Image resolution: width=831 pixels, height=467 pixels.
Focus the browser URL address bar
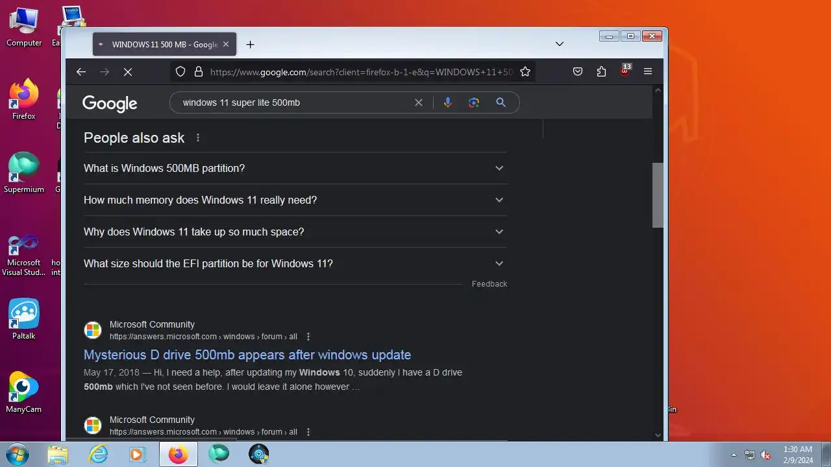coord(362,72)
